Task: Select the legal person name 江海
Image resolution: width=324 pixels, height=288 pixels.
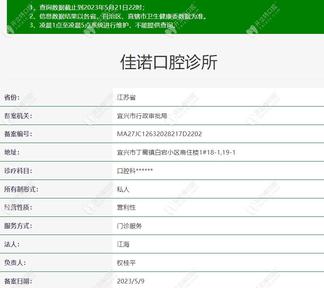Action: tap(123, 244)
